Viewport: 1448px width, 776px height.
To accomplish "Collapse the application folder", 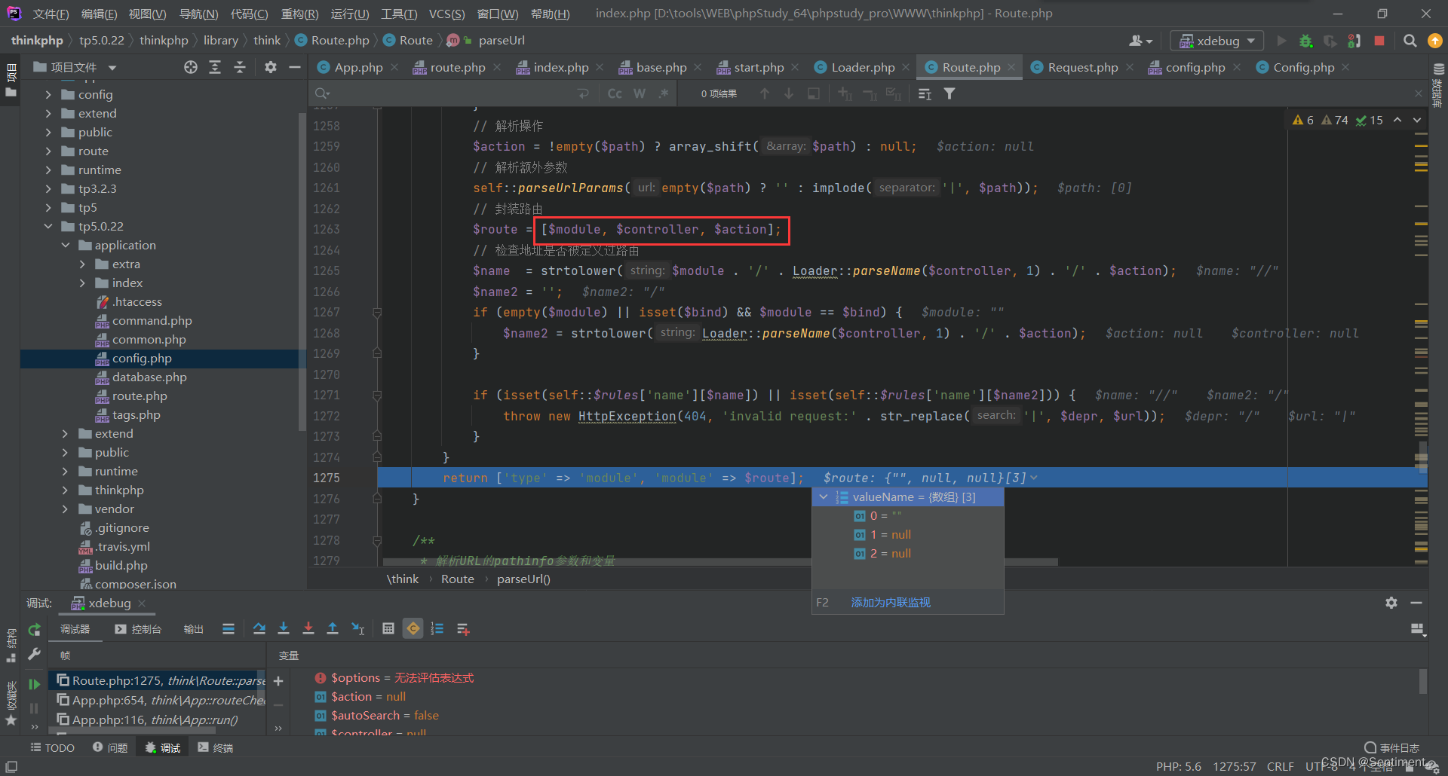I will 66,245.
